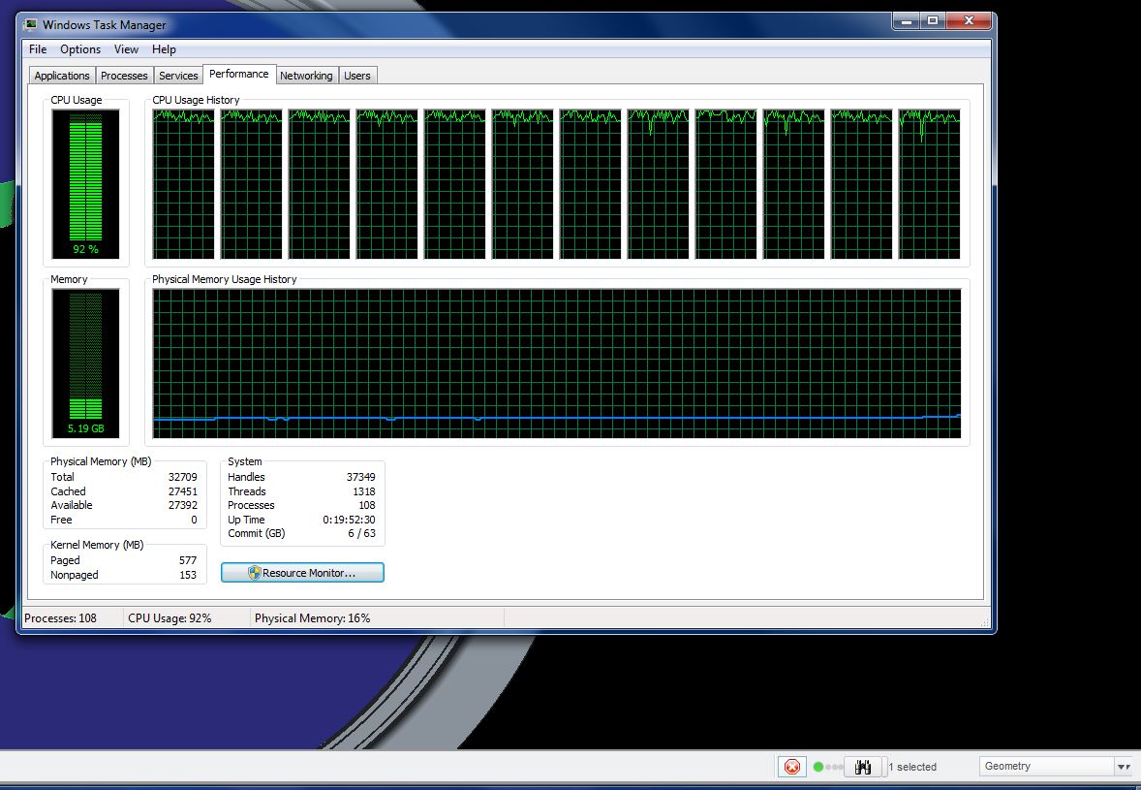
Task: Click the Physical Memory Usage History graph
Action: coord(557,363)
